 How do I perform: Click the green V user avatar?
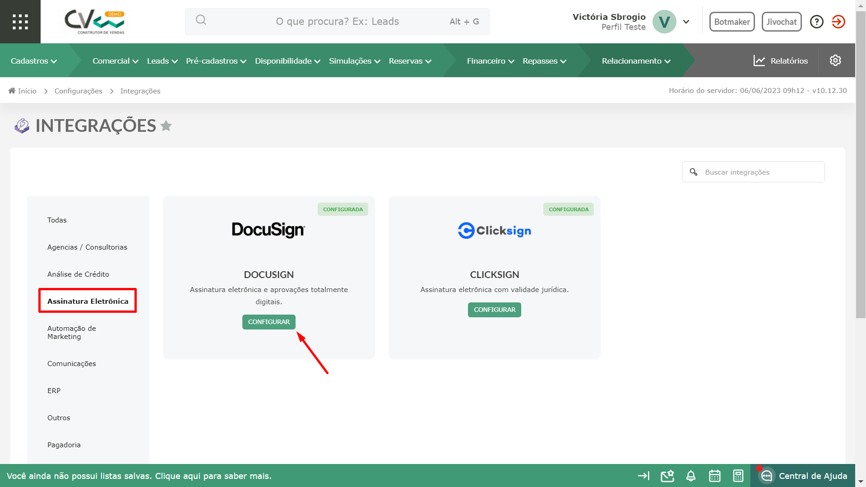pyautogui.click(x=664, y=22)
